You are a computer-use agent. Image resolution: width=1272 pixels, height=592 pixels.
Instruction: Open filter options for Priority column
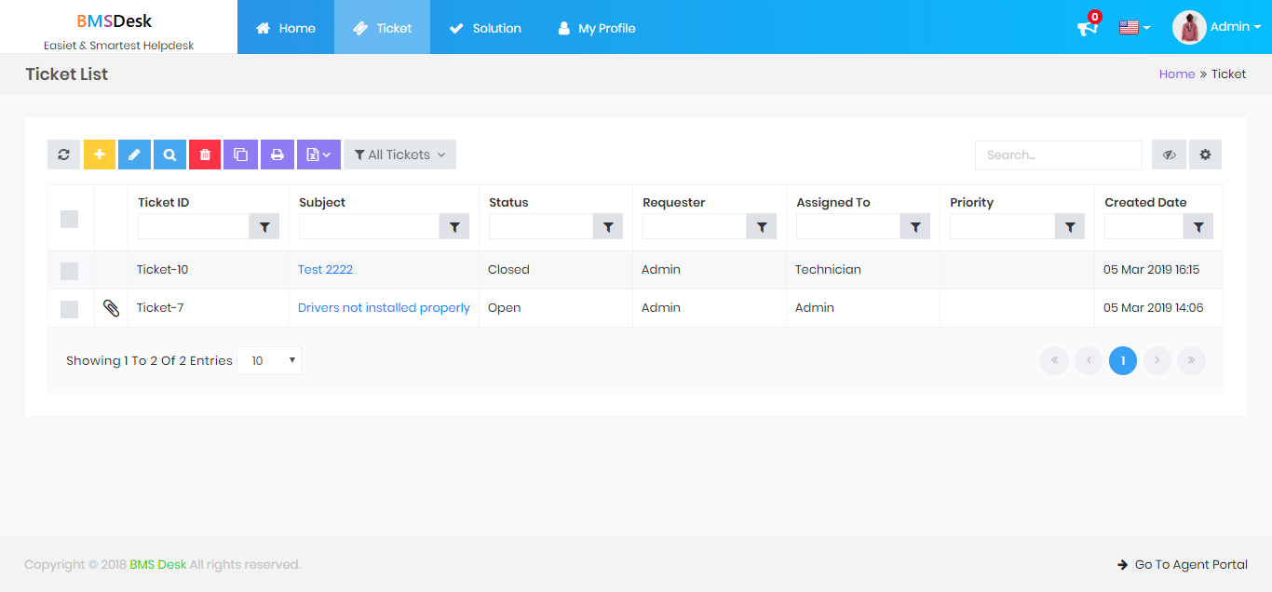click(1070, 226)
